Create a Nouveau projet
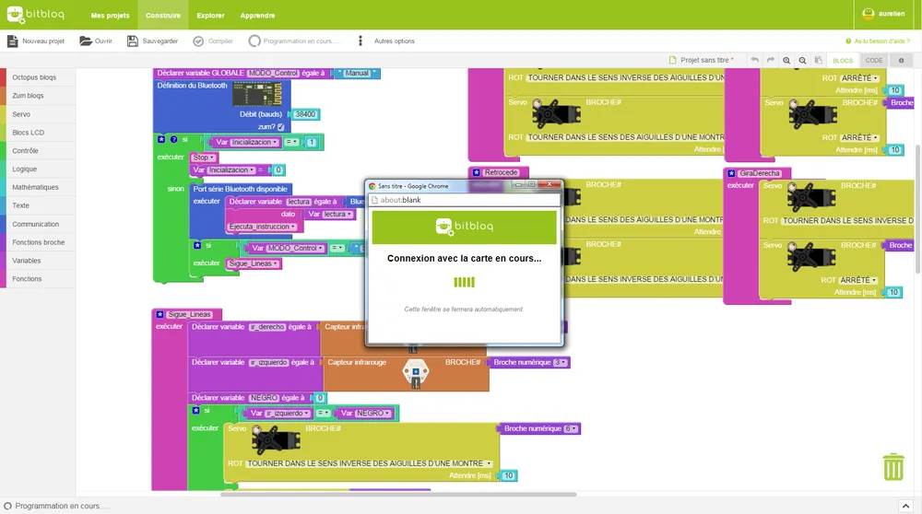The height and width of the screenshot is (514, 922). [x=36, y=41]
